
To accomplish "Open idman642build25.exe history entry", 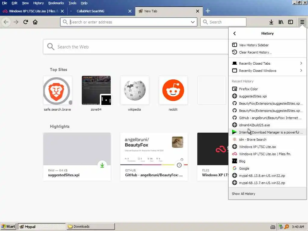I will pyautogui.click(x=267, y=125).
